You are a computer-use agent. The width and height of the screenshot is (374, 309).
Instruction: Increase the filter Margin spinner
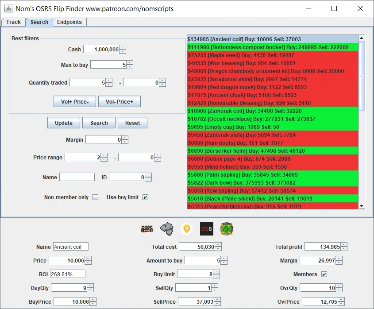(x=125, y=137)
